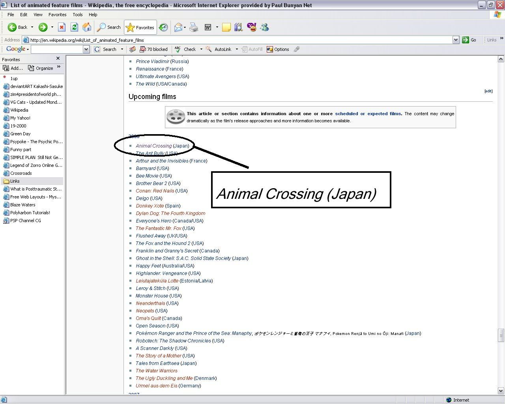The image size is (505, 404).
Task: Expand the Links toolbar chevron
Action: (x=501, y=39)
